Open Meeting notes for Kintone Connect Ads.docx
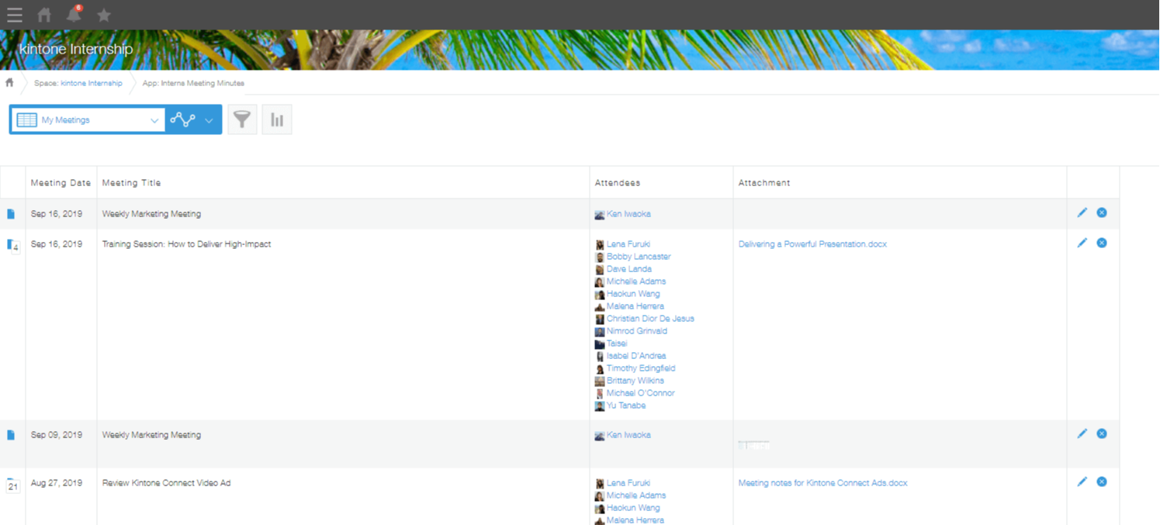The height and width of the screenshot is (525, 1160). [822, 483]
